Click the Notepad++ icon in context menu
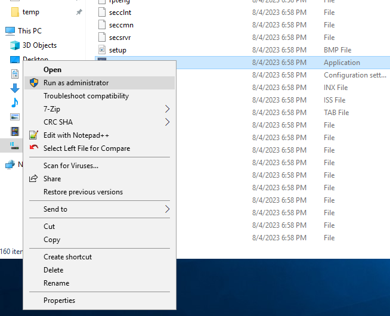This screenshot has height=316, width=390. (33, 135)
